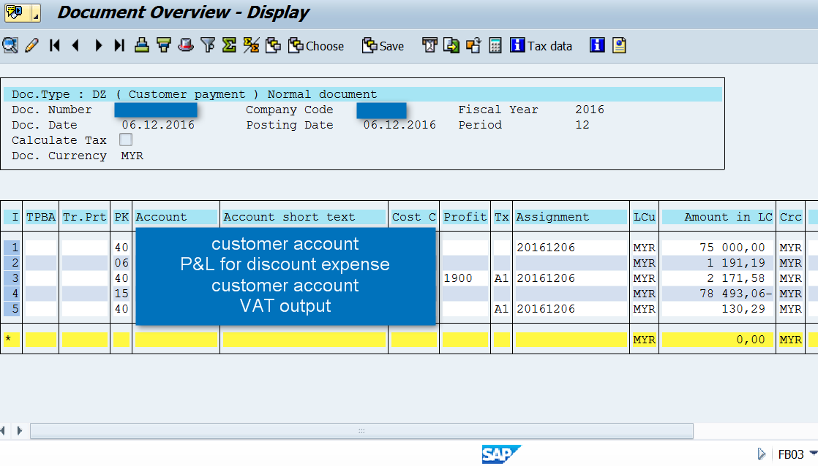Open the Tax data view

541,45
